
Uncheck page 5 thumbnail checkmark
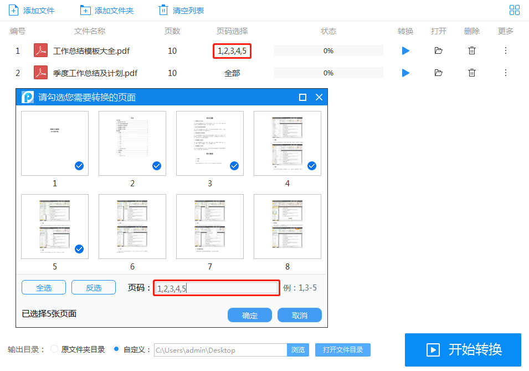(79, 249)
